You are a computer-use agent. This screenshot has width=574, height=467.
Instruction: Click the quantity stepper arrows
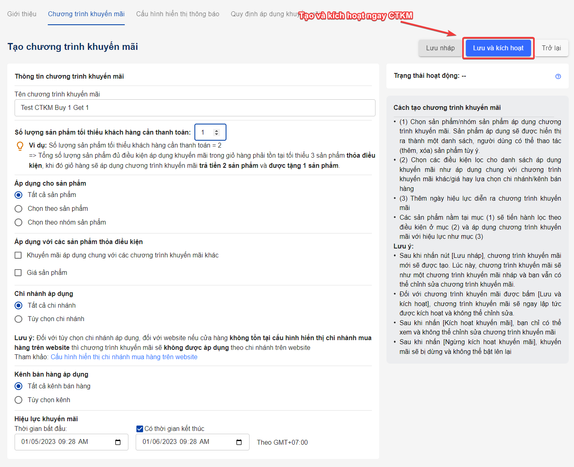[216, 133]
